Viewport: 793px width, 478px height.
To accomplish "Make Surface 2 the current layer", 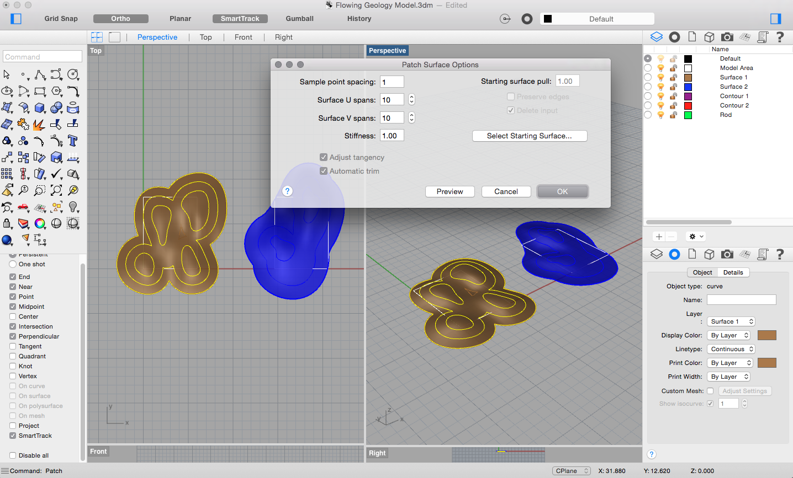I will pos(648,87).
